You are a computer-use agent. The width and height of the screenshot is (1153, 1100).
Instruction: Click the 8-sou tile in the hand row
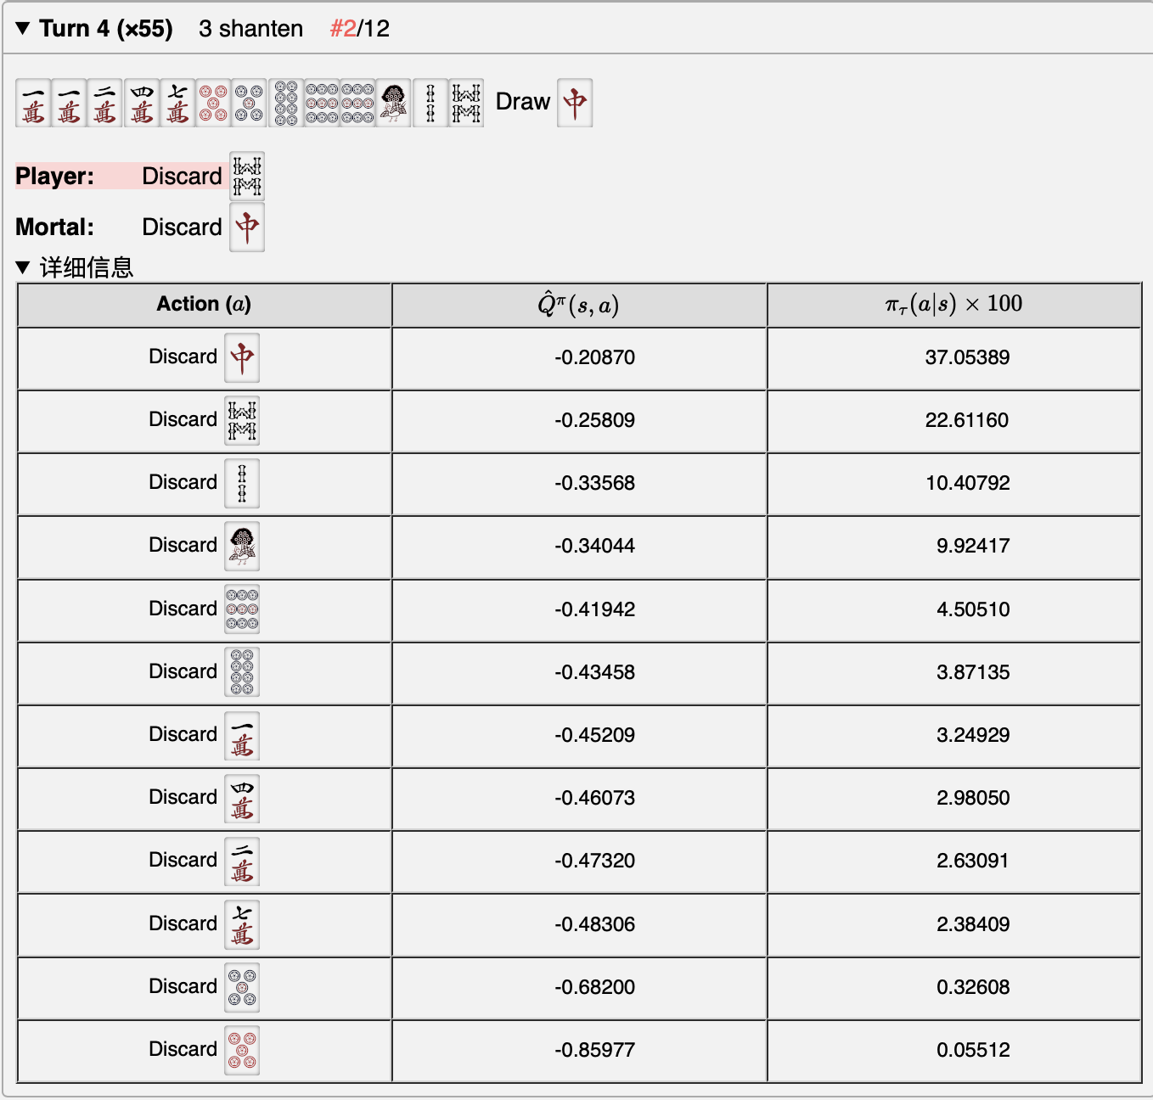[x=466, y=104]
